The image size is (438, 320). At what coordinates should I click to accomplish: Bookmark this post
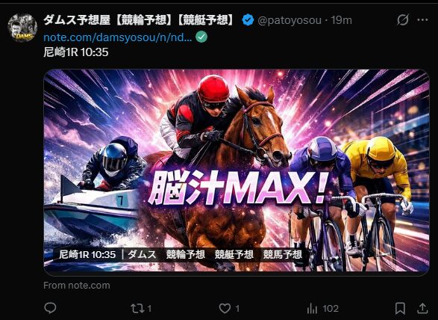(x=400, y=309)
